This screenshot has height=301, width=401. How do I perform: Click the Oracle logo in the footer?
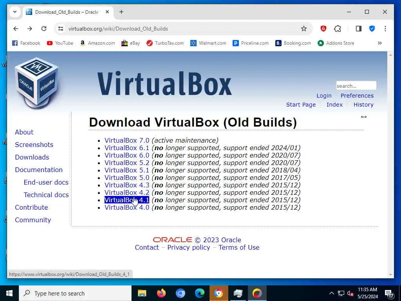(x=172, y=240)
